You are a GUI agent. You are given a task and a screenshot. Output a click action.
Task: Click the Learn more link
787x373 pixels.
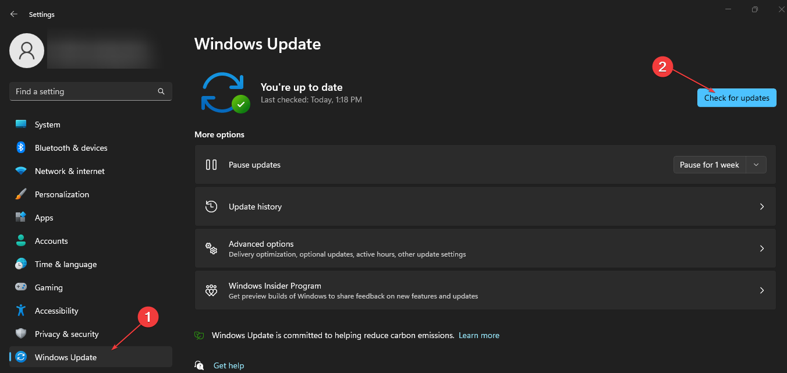[x=479, y=335]
